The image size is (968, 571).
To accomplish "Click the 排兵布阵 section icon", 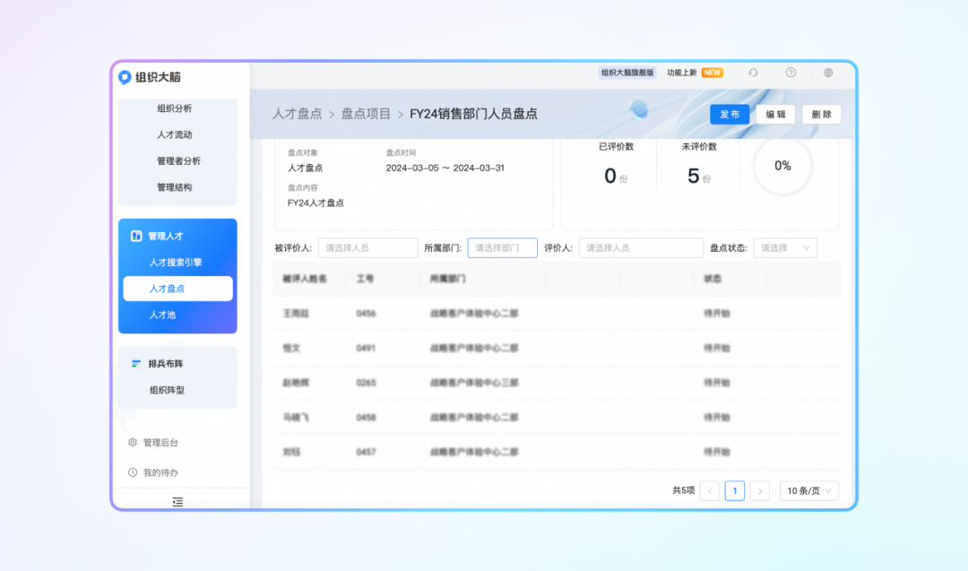I will point(136,363).
